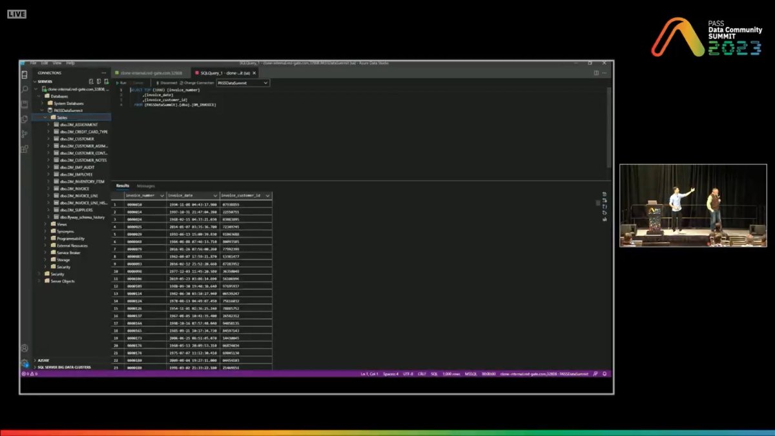Click the New Connection icon in Servers
This screenshot has width=775, height=436.
[91, 82]
